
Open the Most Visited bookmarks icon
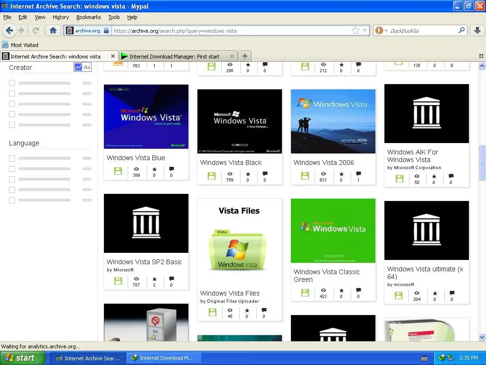coord(5,45)
